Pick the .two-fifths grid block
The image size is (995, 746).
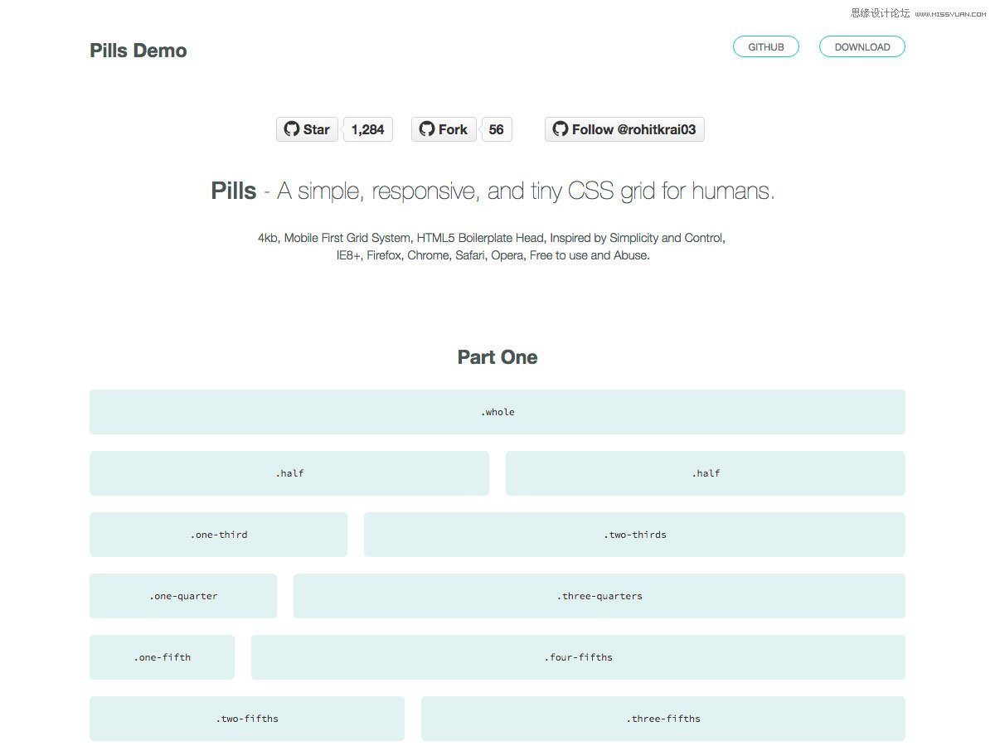pos(247,719)
